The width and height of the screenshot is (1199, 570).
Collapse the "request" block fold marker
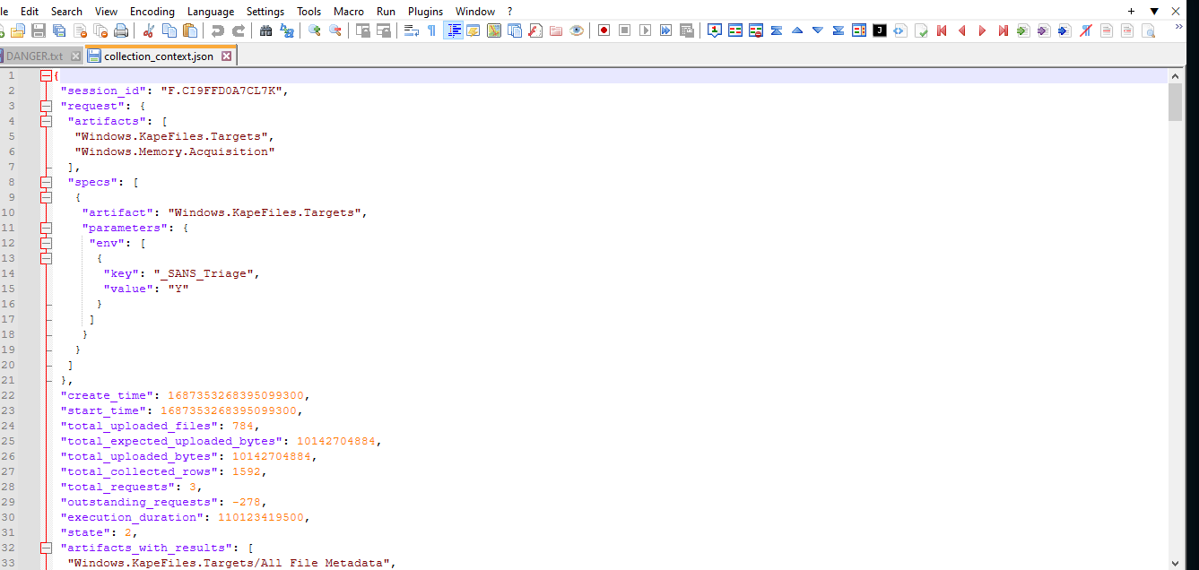click(x=46, y=107)
